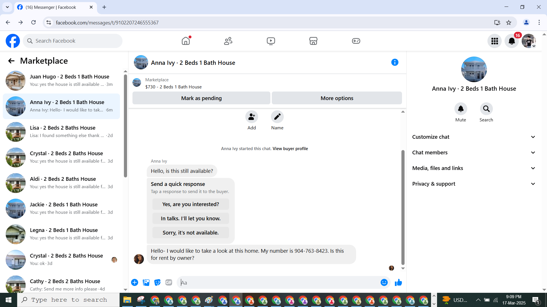
Task: Open the Chrome tab search dropdown
Action: (7, 7)
